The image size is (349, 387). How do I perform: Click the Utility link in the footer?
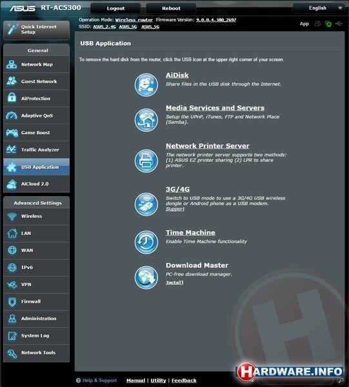point(158,381)
